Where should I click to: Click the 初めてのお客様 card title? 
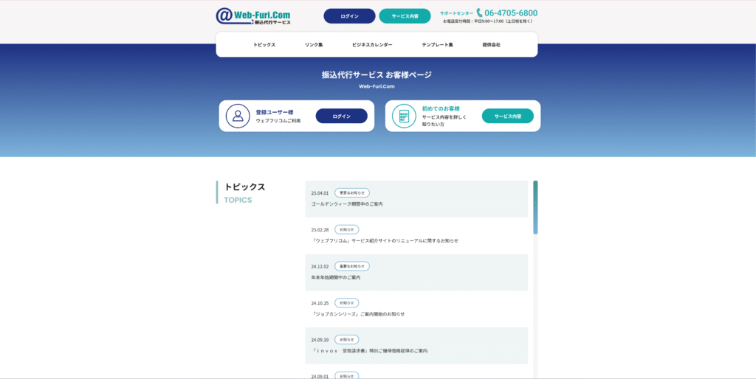click(441, 109)
